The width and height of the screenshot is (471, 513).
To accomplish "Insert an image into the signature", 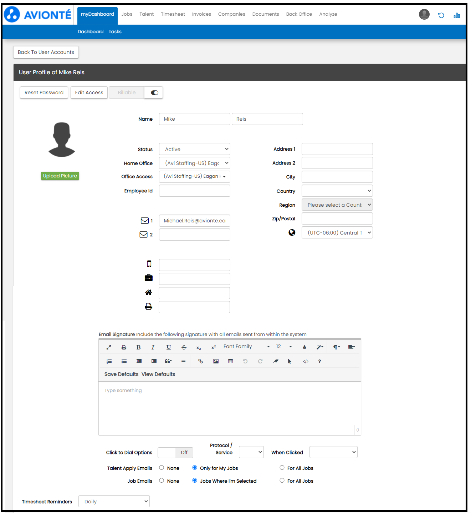I will [216, 361].
